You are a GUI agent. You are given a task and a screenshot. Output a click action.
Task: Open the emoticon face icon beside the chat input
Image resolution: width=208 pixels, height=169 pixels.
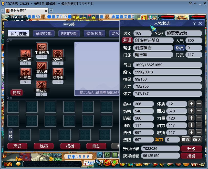coord(18,164)
